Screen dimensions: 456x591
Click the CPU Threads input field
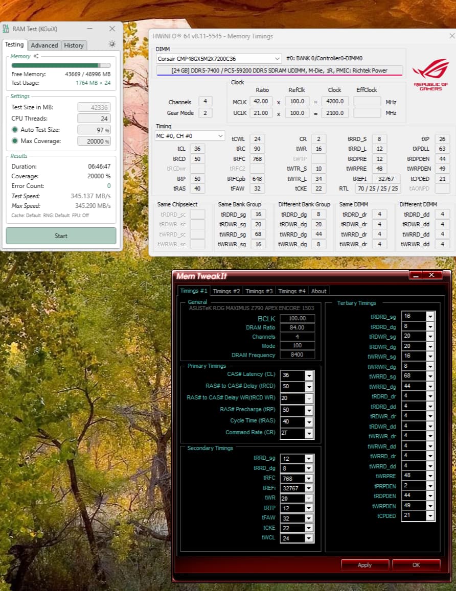click(94, 119)
